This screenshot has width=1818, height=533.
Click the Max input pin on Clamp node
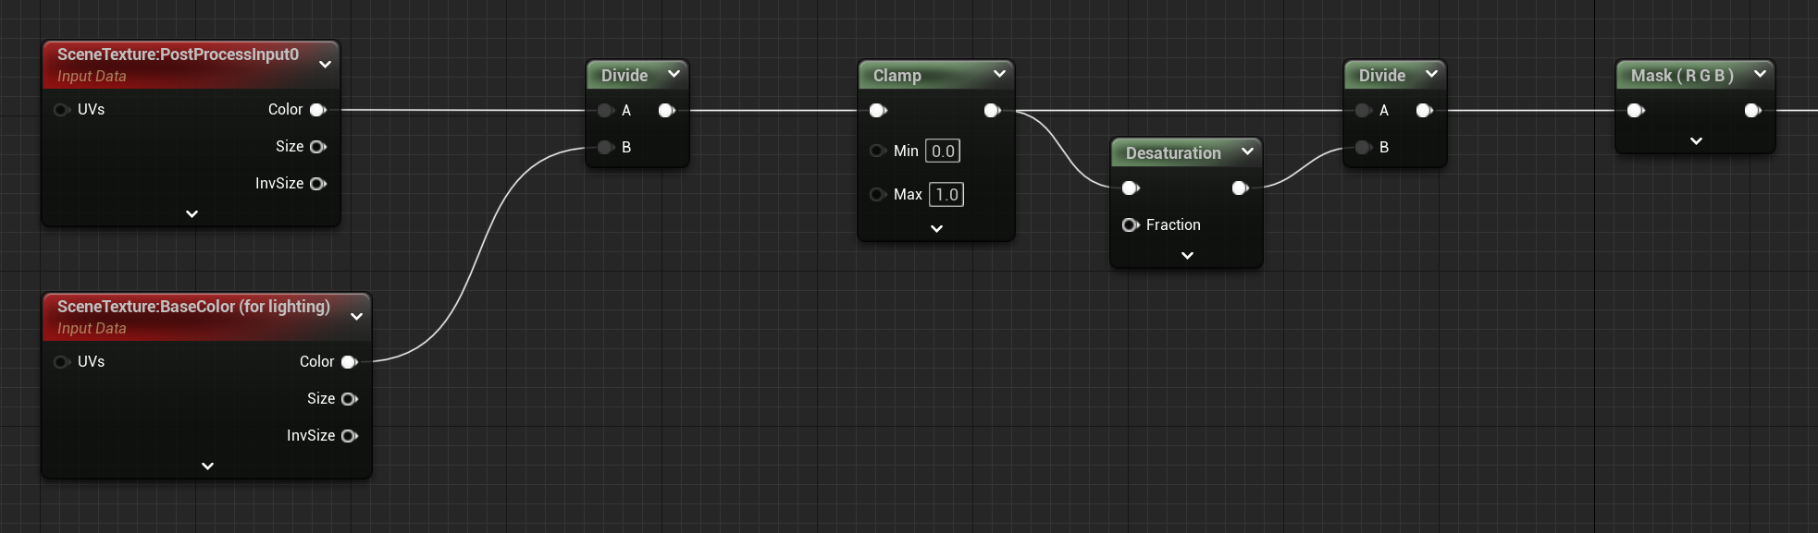(878, 194)
